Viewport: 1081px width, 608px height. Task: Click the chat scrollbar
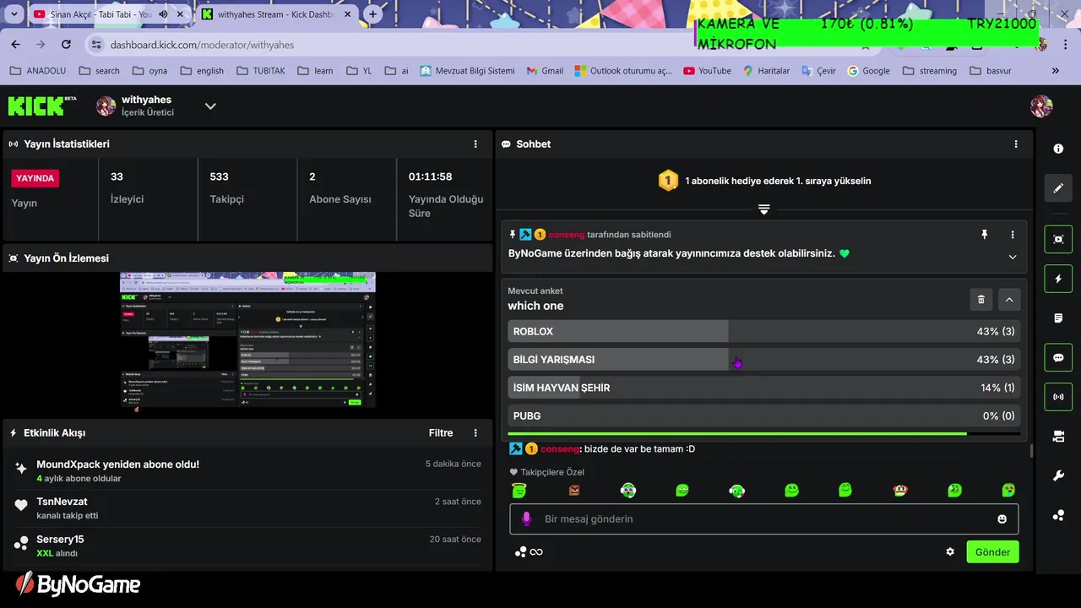pos(1031,451)
